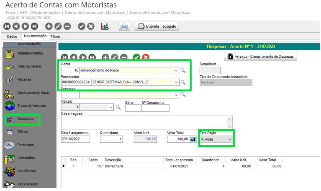Cancel with top toolbar gray X
The height and width of the screenshot is (191, 321).
tap(91, 26)
